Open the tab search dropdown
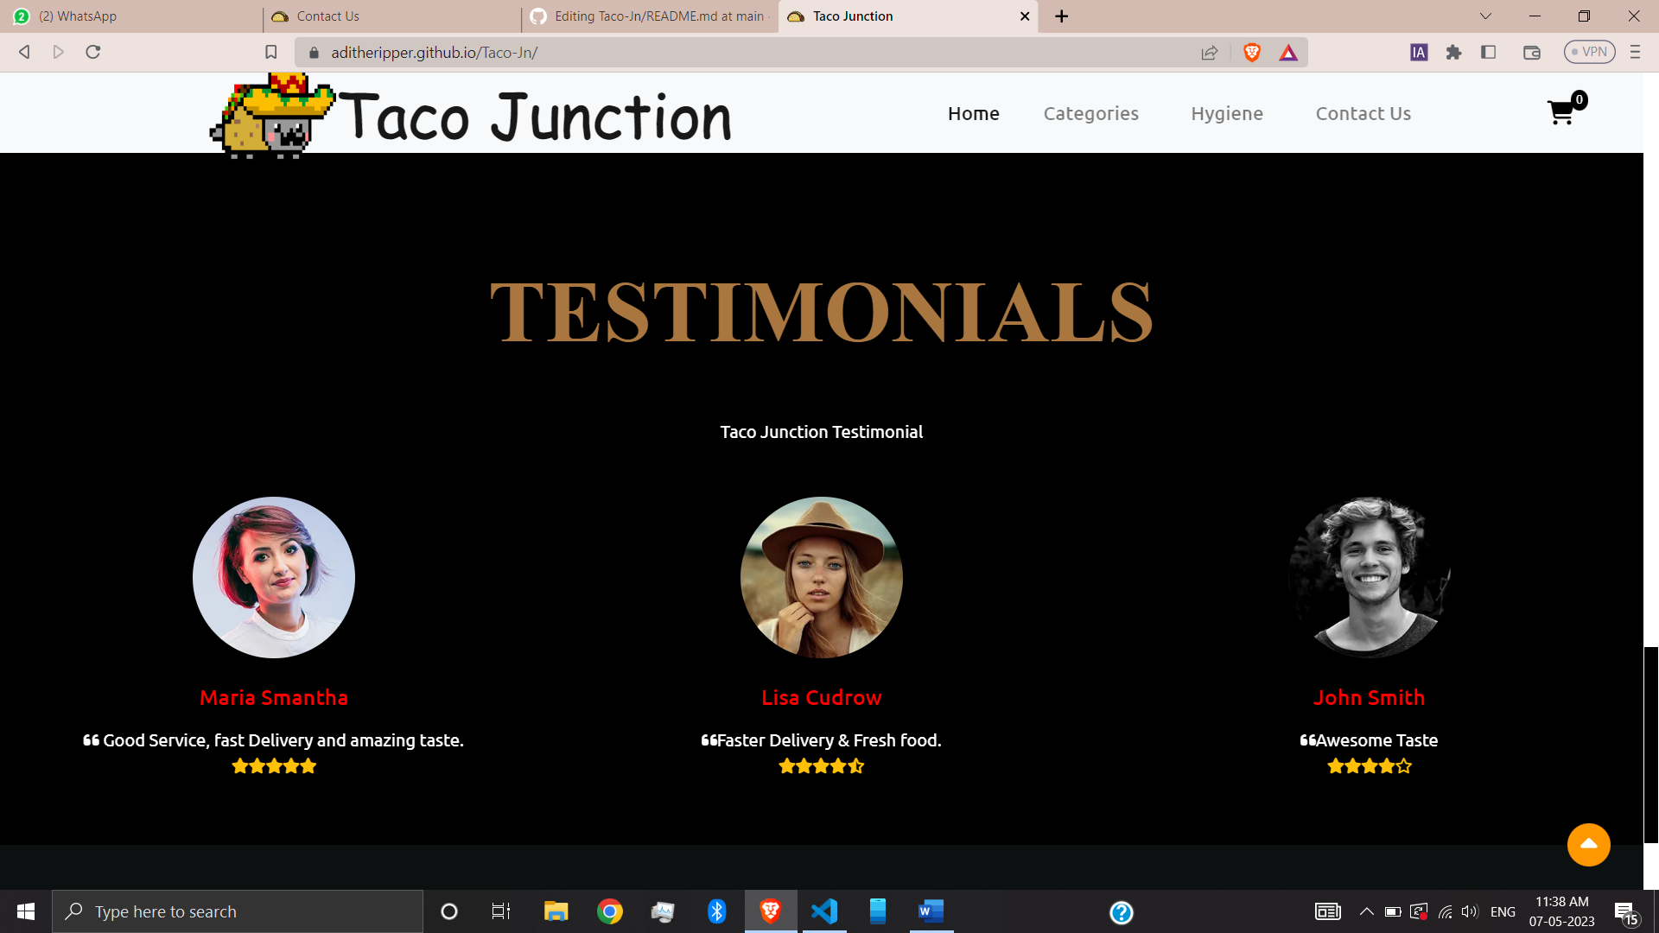This screenshot has height=933, width=1659. click(1484, 16)
